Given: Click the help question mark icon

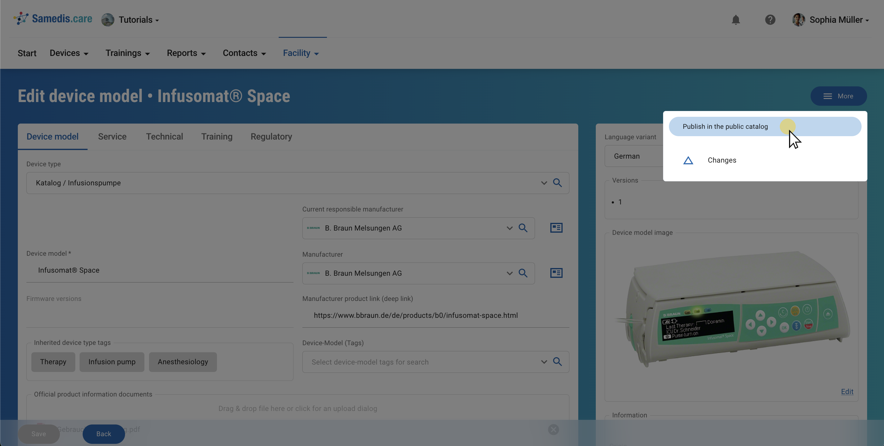Looking at the screenshot, I should pyautogui.click(x=770, y=20).
